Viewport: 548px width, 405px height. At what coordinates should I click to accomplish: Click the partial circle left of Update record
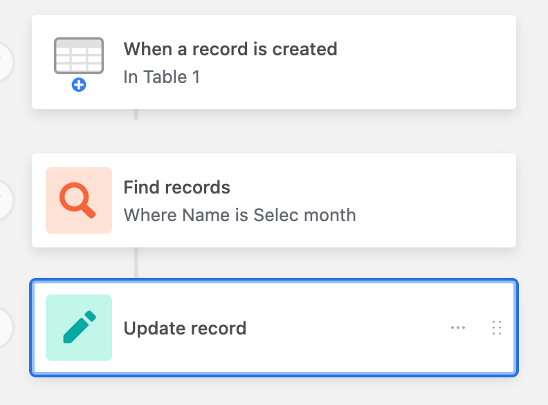point(6,328)
